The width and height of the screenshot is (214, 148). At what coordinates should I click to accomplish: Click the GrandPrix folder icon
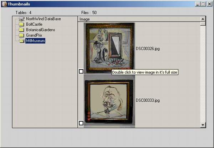pos(21,35)
